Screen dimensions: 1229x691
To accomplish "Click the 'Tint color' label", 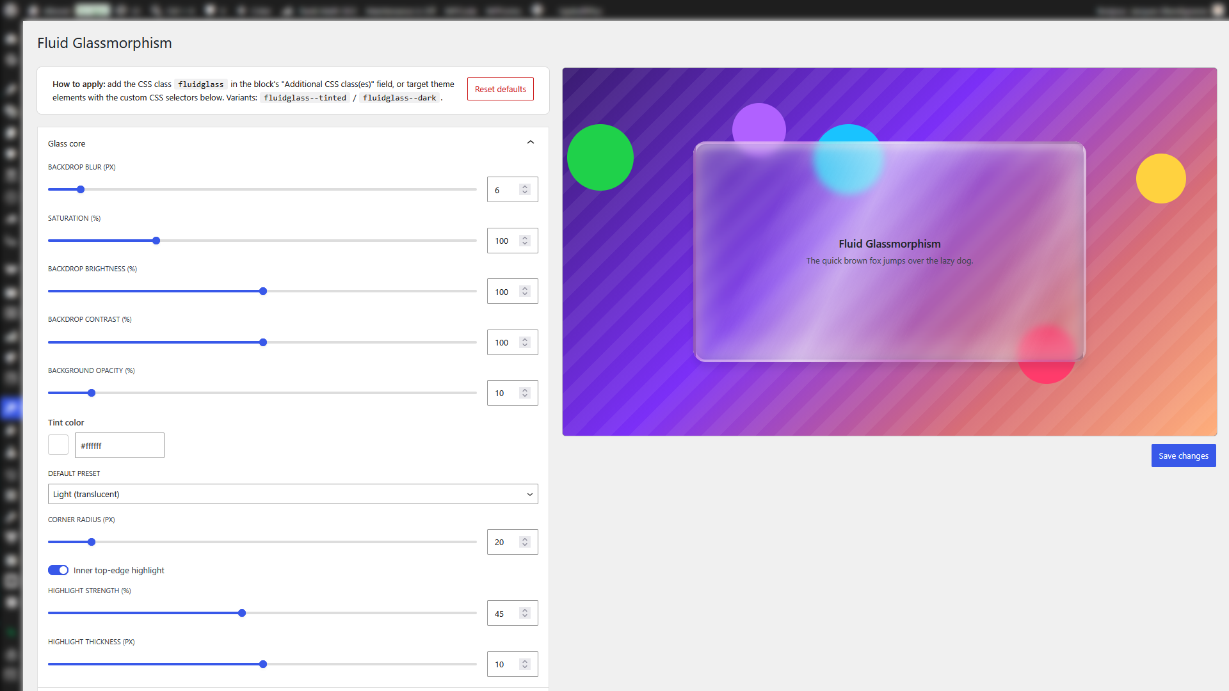I will [66, 422].
